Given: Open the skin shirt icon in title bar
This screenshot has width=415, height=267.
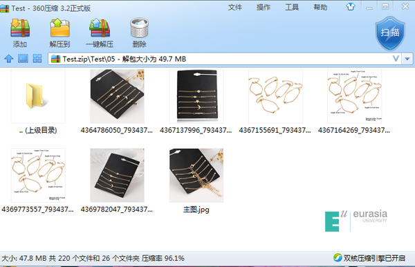Looking at the screenshot, I should 351,7.
